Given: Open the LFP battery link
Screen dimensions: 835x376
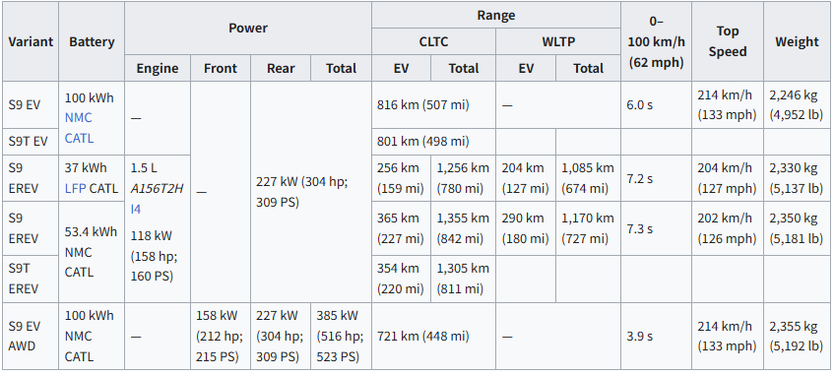Looking at the screenshot, I should pos(75,188).
